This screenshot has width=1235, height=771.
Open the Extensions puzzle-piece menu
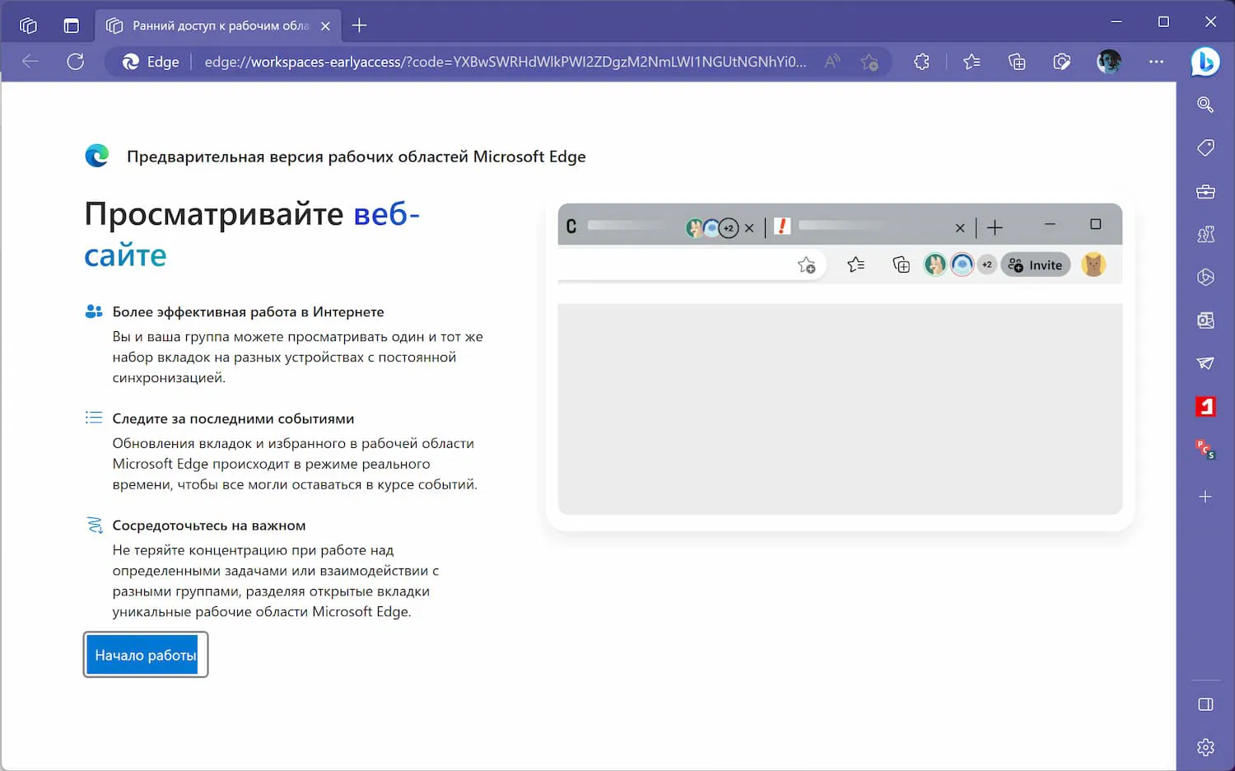921,62
